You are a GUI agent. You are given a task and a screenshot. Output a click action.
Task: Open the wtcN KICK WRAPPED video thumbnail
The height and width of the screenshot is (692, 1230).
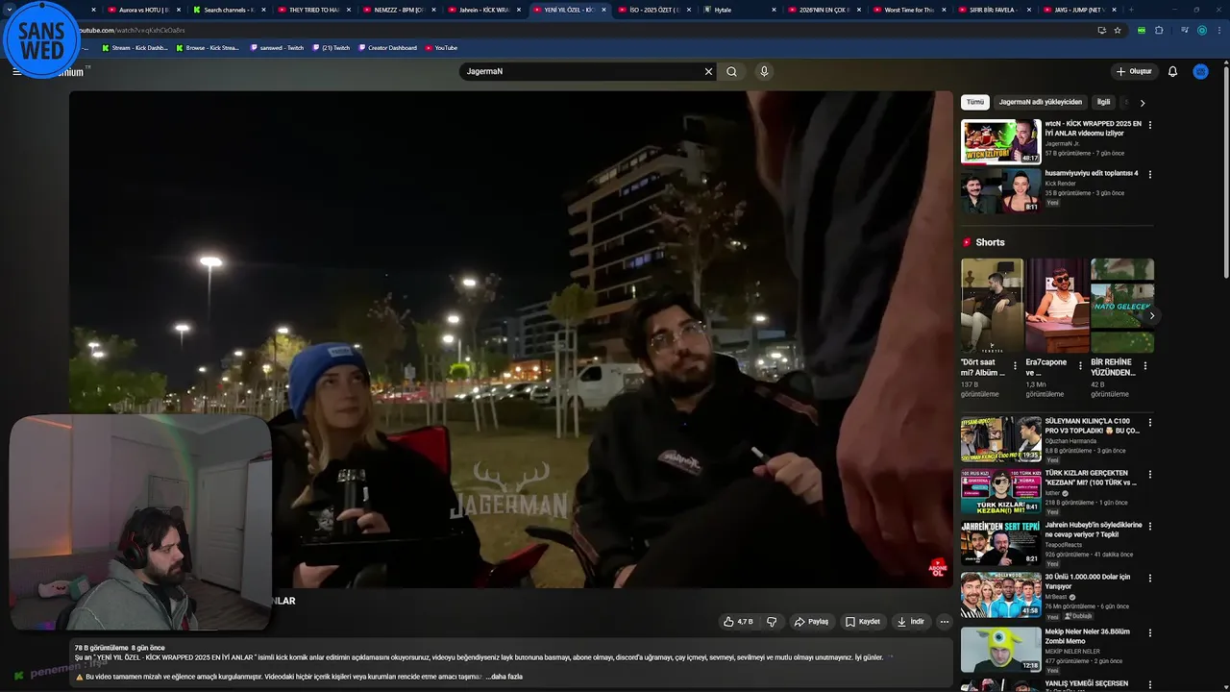point(1001,141)
